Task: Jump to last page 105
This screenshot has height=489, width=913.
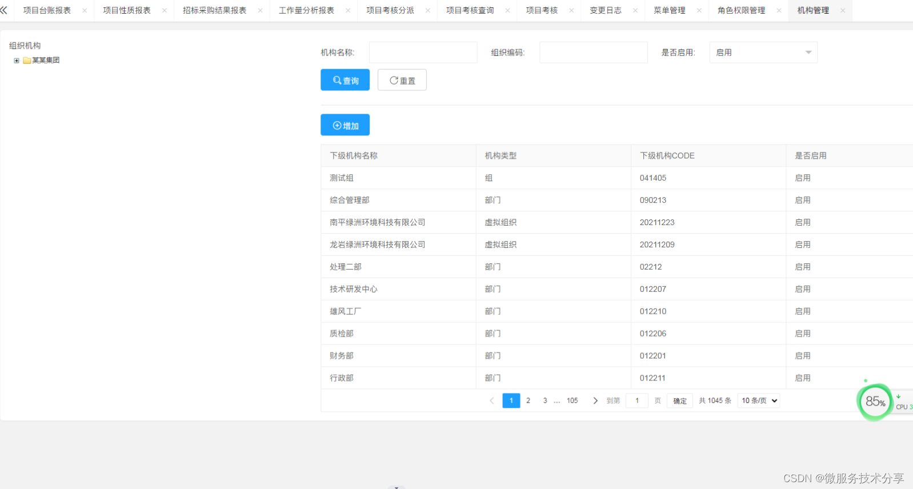Action: [x=572, y=400]
